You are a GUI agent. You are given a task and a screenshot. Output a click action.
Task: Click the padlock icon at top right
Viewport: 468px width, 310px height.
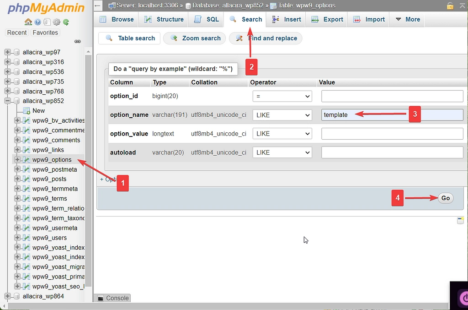tap(450, 5)
